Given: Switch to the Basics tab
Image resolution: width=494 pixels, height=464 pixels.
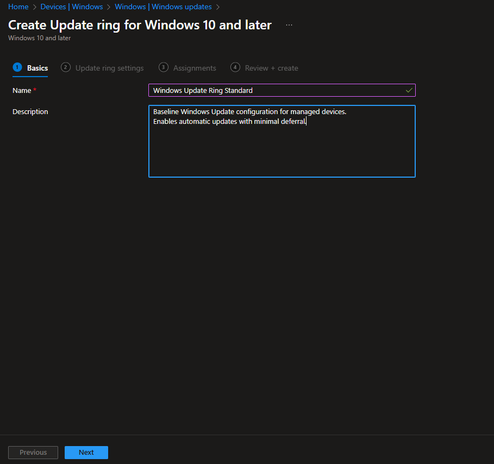Looking at the screenshot, I should coord(37,68).
